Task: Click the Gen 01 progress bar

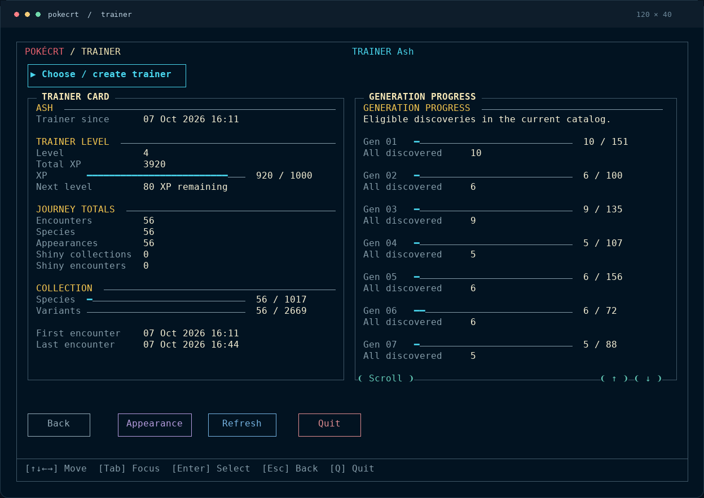Action: [x=493, y=142]
